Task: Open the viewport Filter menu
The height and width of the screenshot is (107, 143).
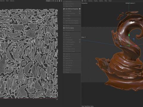Action: click(106, 1)
